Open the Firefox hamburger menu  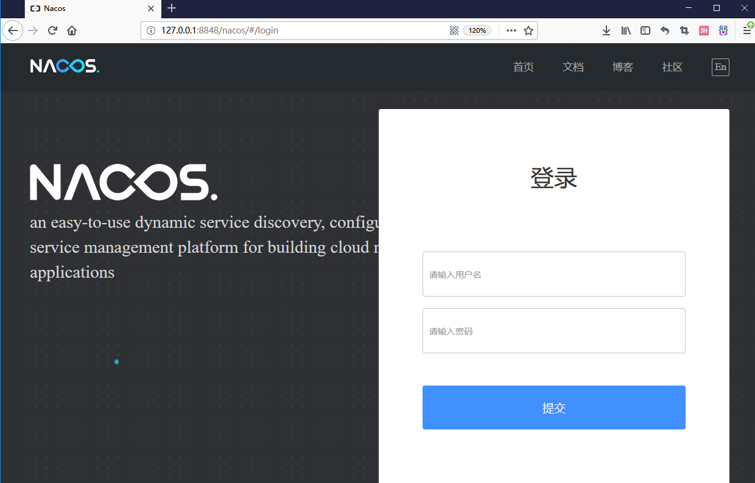[746, 30]
